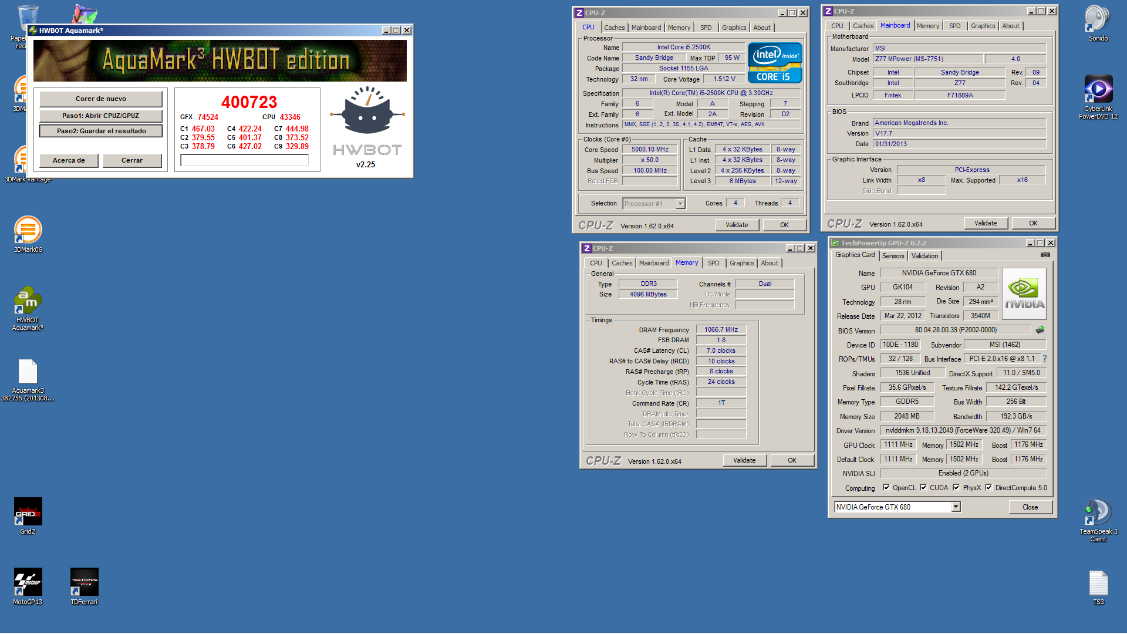Viewport: 1127px width, 634px height.
Task: Click the Bus Interface question mark icon
Action: (1044, 359)
